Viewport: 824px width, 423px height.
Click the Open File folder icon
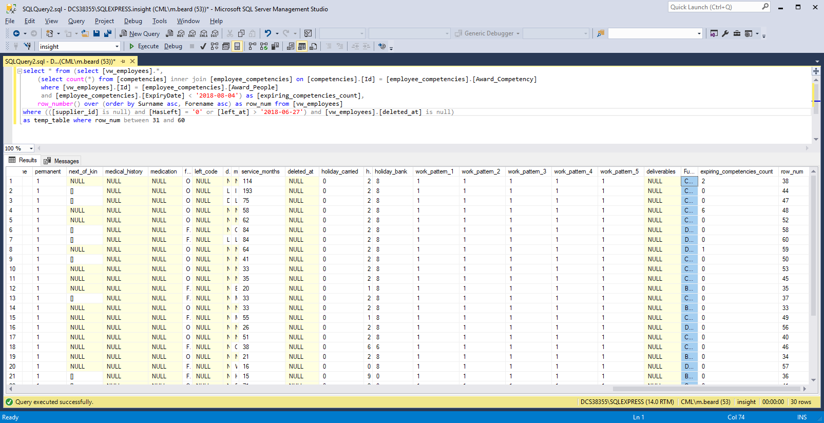click(x=85, y=33)
